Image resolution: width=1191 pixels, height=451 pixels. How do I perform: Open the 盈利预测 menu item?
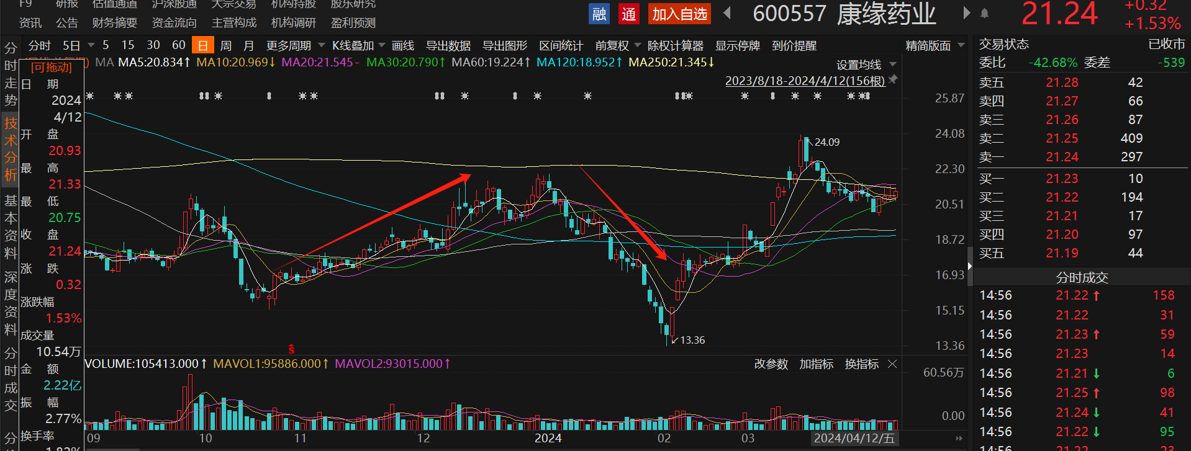353,23
